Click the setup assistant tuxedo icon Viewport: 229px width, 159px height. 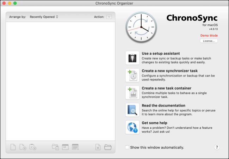pos(132,58)
